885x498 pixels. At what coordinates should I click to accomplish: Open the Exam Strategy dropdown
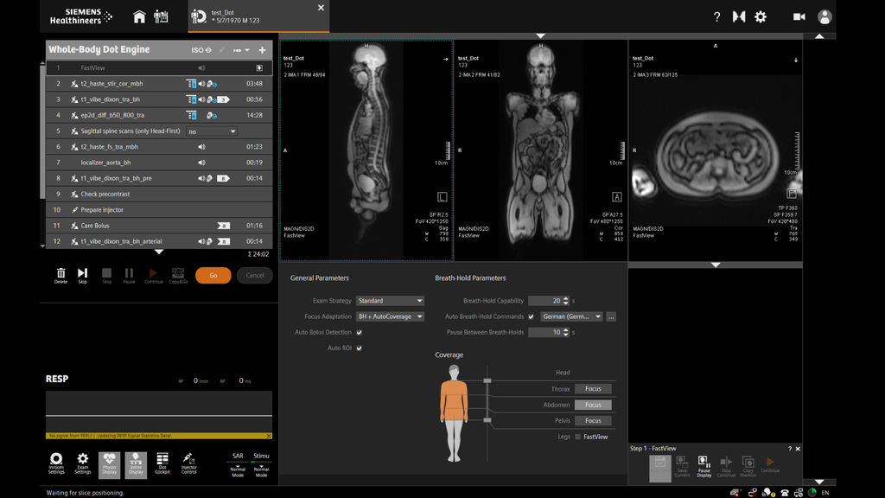(390, 301)
